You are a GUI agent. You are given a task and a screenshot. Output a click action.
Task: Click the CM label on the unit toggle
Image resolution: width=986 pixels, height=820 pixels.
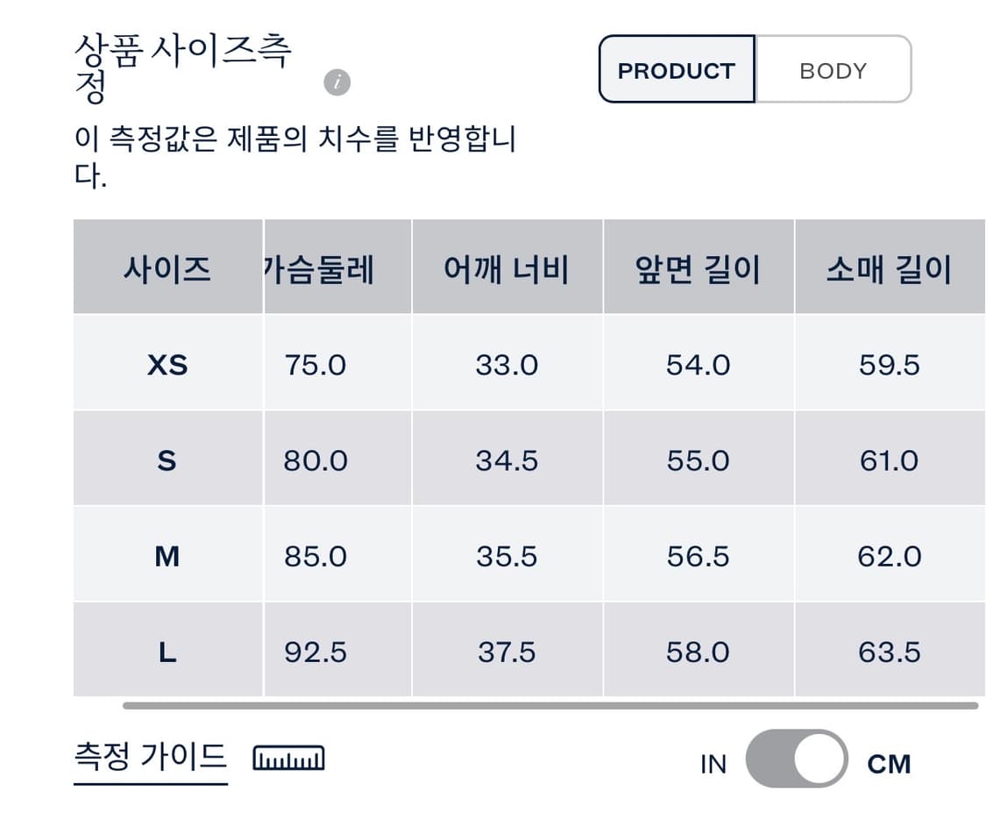[890, 763]
